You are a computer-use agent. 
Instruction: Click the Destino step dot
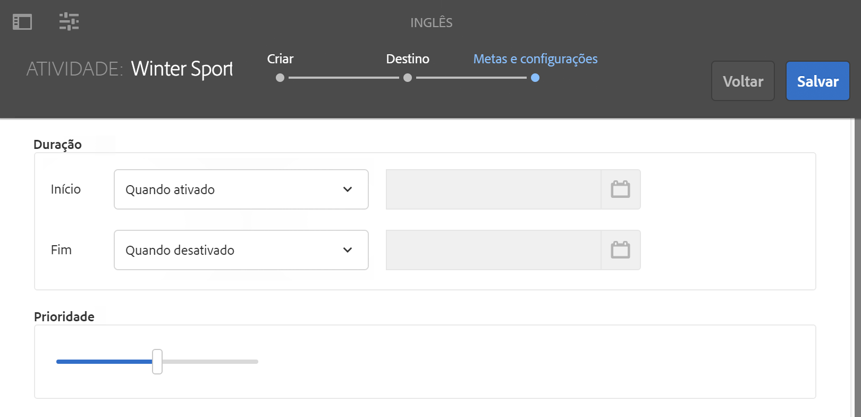[408, 78]
